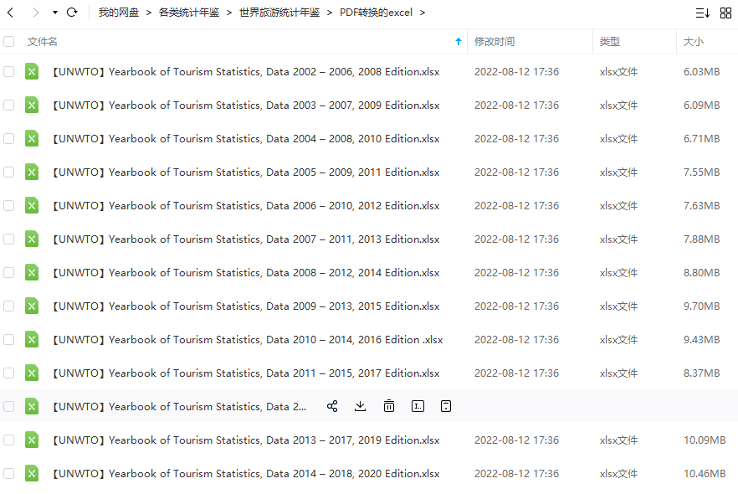Screen dimensions: 738x494
Task: Click xlsx icon of 2015 Edition file
Action: [32, 306]
